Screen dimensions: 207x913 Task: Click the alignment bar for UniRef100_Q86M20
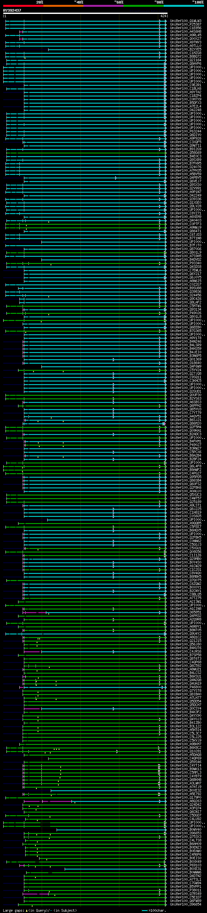(x=94, y=424)
